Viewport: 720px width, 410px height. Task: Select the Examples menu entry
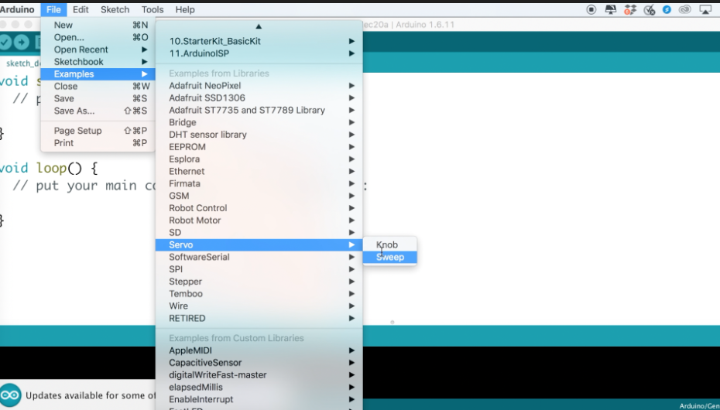(x=98, y=74)
